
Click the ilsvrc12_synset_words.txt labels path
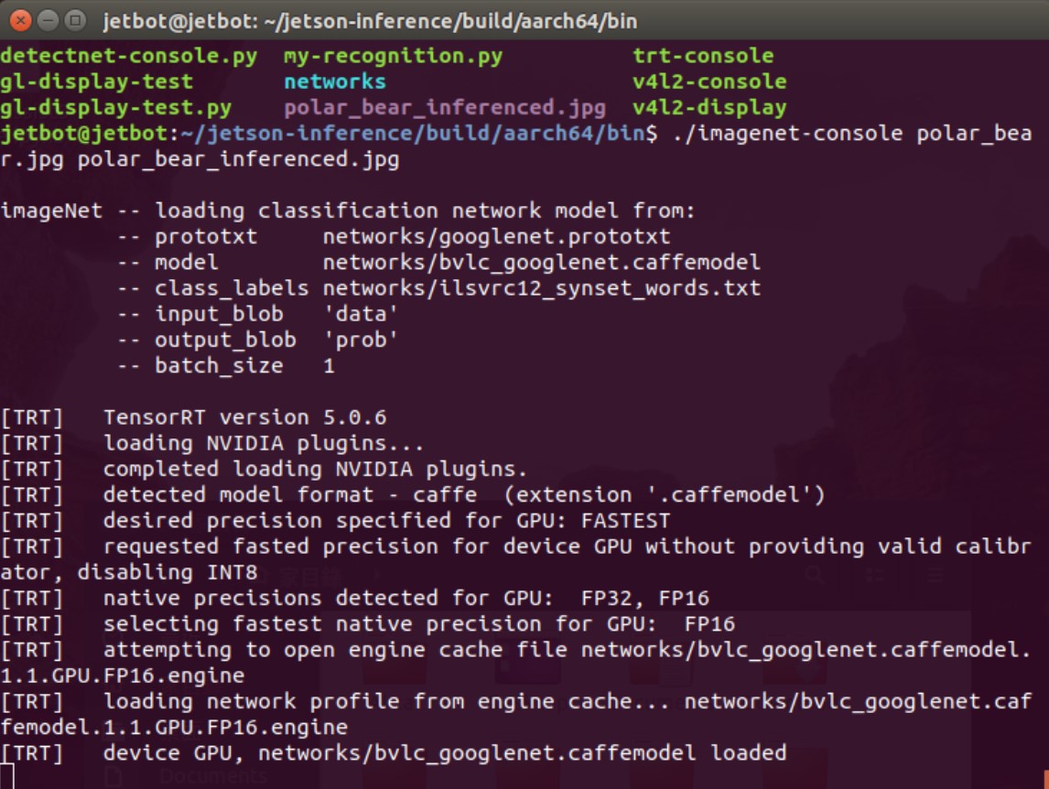click(x=541, y=288)
